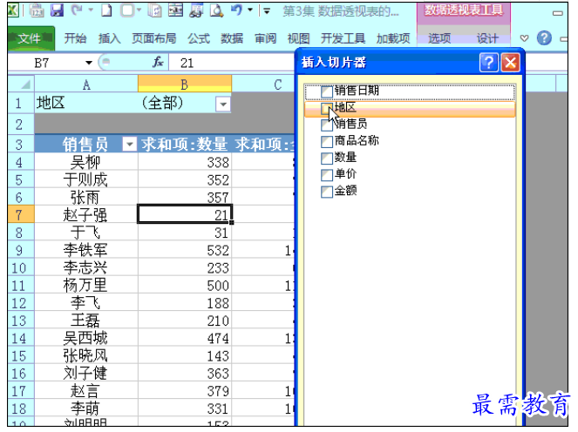578x432 pixels.
Task: Click the cell with value 474
Action: [185, 338]
